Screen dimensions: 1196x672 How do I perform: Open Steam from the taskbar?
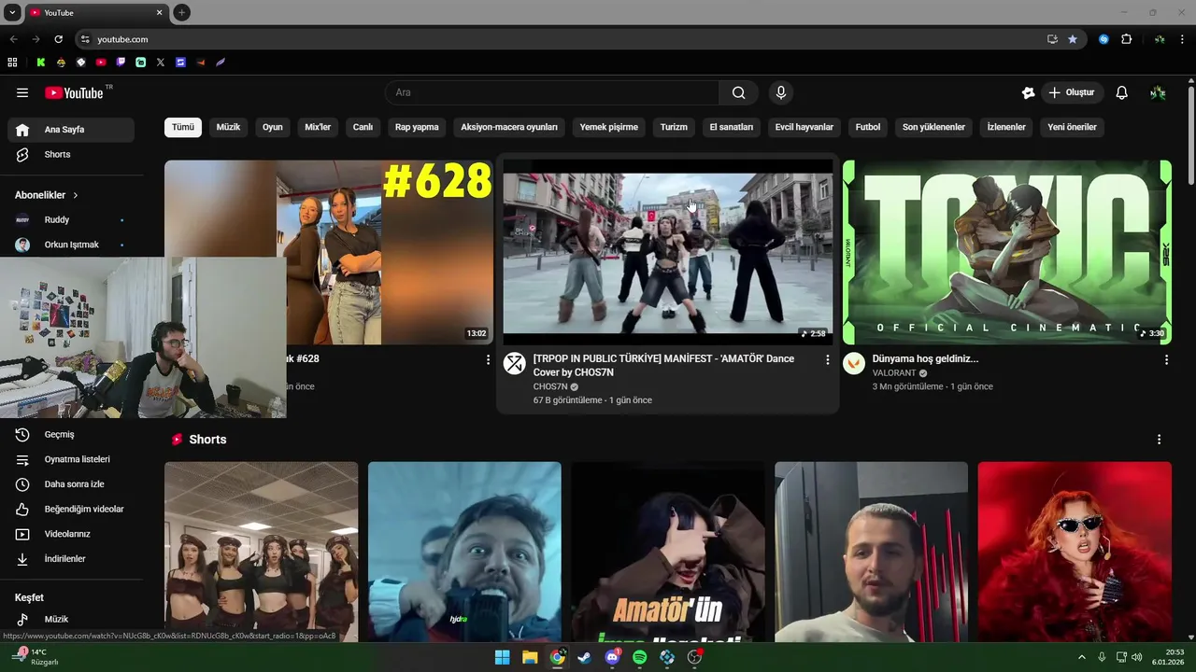pyautogui.click(x=584, y=657)
